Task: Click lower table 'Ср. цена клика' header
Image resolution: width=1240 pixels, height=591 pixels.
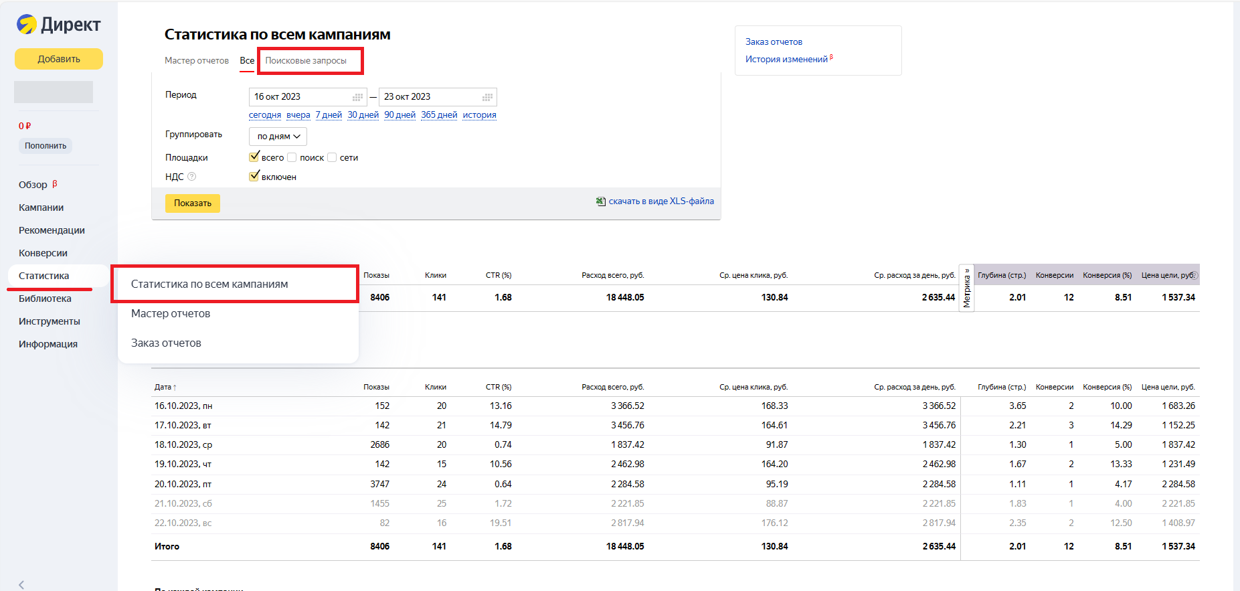Action: click(x=754, y=387)
